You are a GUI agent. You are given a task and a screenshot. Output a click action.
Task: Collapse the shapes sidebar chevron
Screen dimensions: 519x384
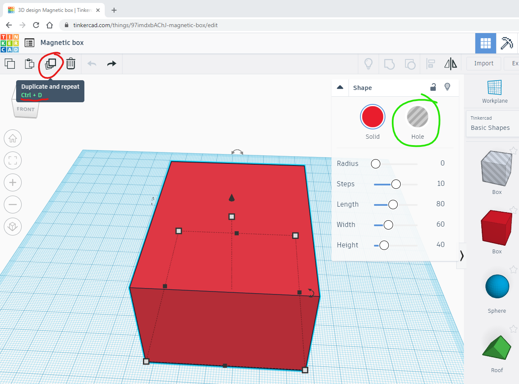461,256
